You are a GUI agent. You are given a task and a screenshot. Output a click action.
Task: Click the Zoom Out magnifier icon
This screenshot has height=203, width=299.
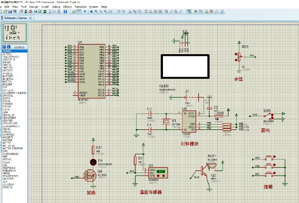click(x=101, y=12)
